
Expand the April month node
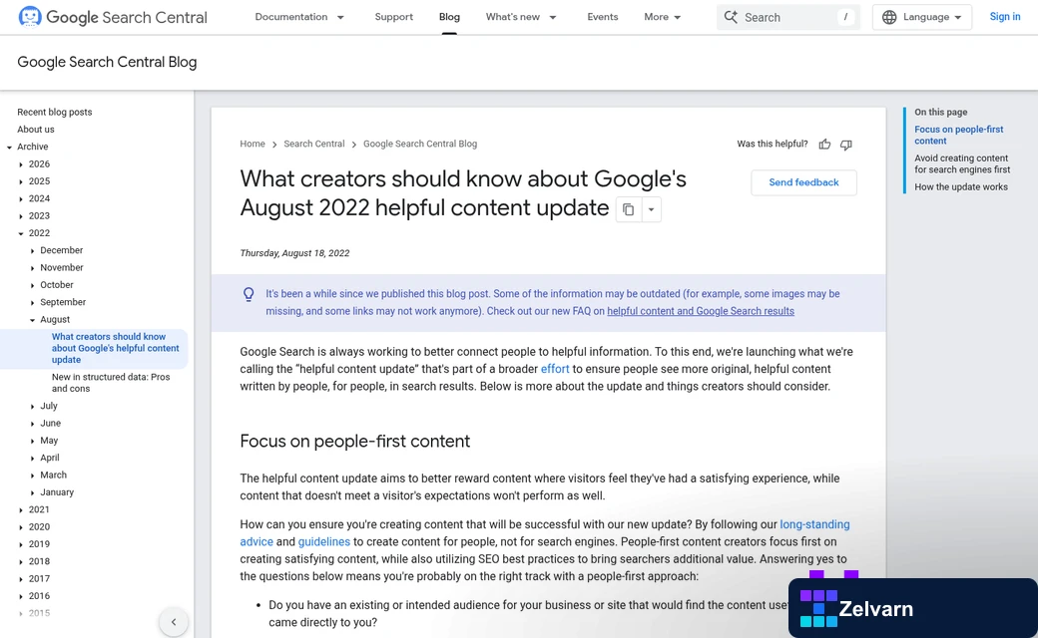click(32, 458)
